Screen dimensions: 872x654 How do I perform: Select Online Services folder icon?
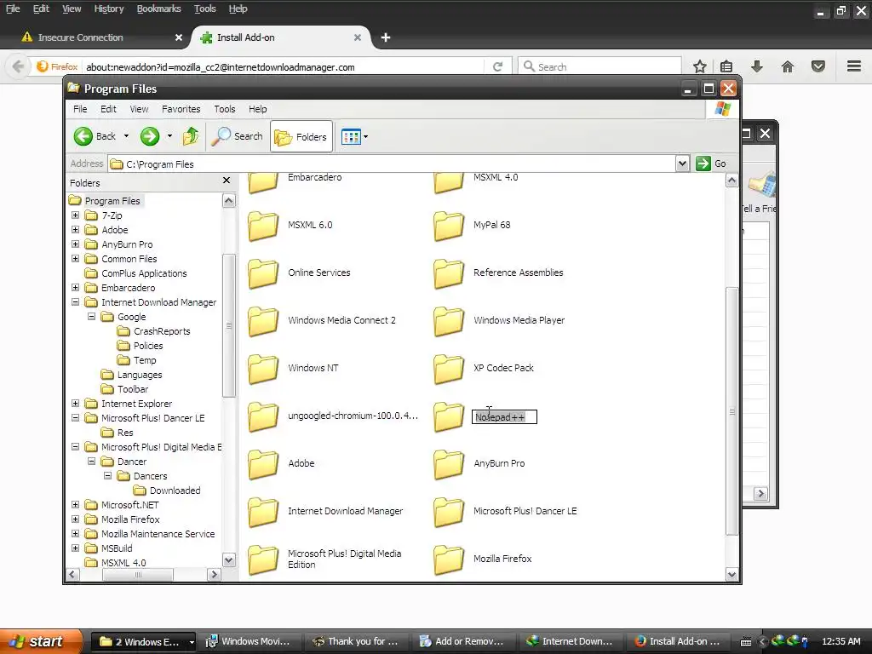coord(263,273)
